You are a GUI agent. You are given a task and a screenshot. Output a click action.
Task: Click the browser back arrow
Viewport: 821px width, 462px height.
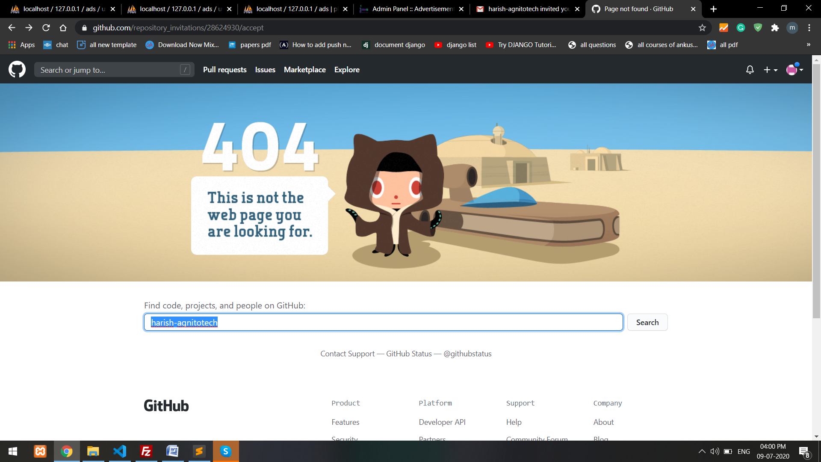(12, 28)
